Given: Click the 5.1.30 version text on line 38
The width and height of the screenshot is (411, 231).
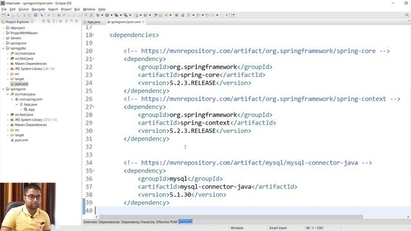Looking at the screenshot, I should (x=180, y=194).
